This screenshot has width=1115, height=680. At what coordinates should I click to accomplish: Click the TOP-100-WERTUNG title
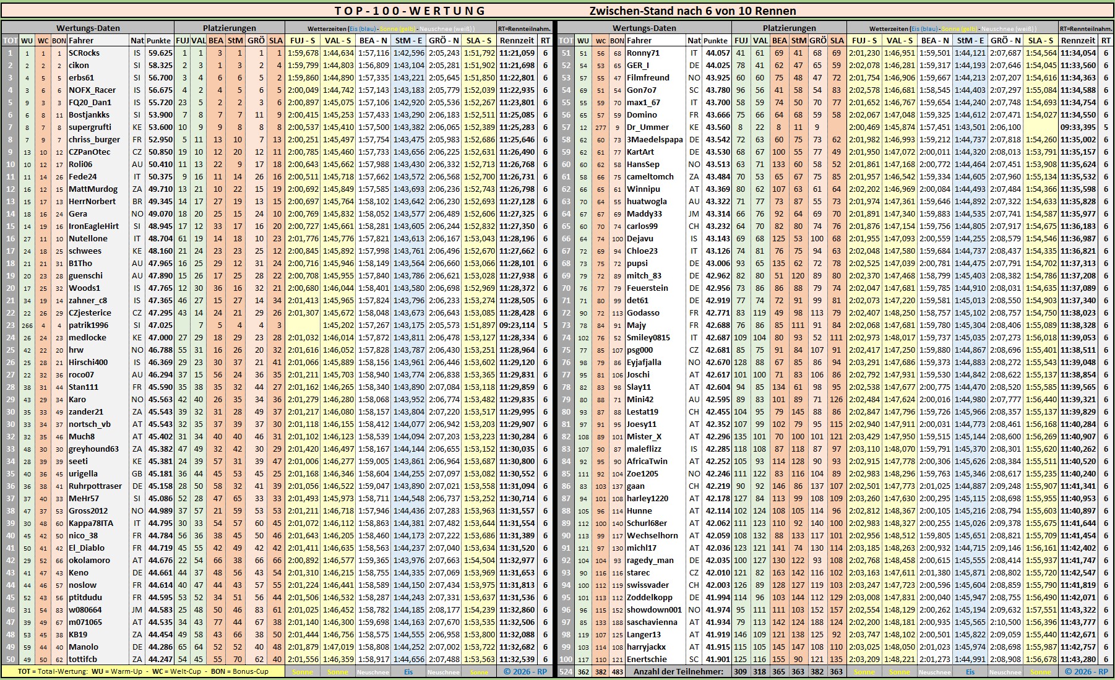[410, 11]
